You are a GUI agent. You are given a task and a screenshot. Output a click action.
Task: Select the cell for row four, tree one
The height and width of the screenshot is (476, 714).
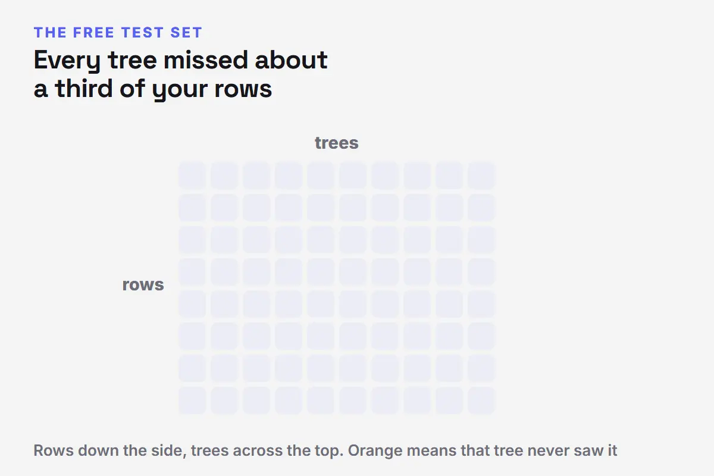[192, 272]
